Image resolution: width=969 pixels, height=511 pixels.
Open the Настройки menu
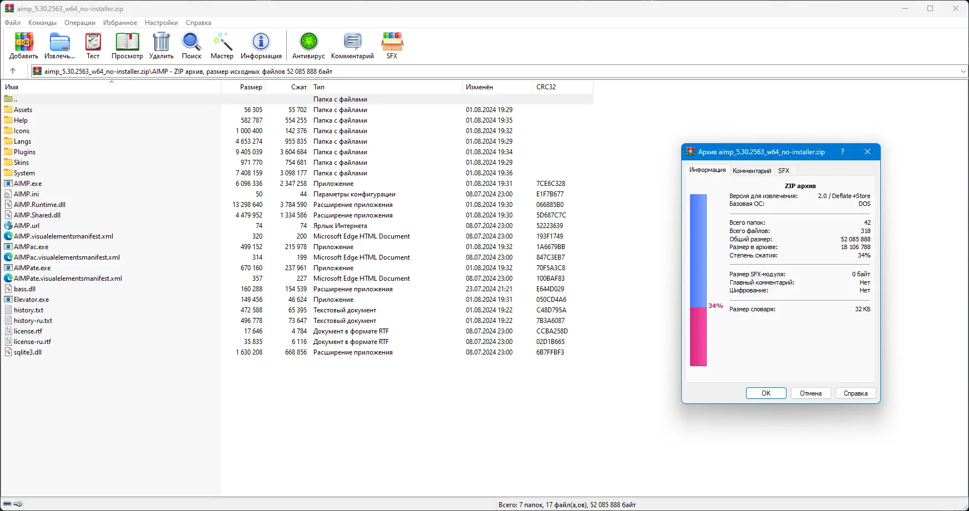point(161,23)
